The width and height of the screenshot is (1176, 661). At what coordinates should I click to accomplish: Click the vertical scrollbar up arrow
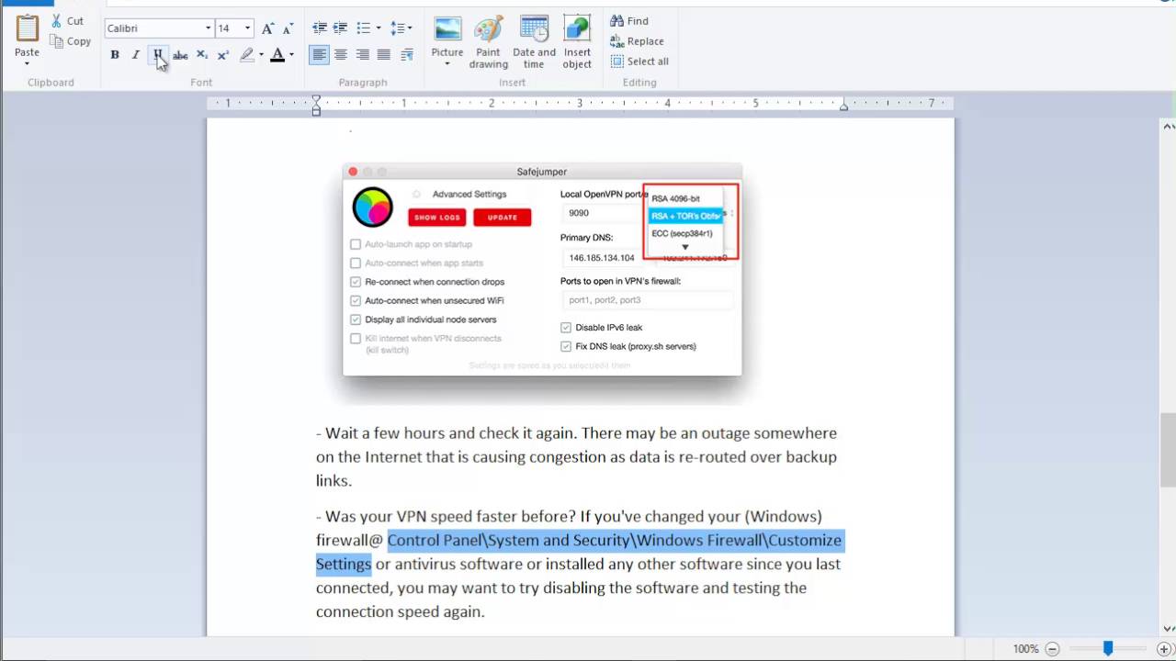click(1169, 126)
